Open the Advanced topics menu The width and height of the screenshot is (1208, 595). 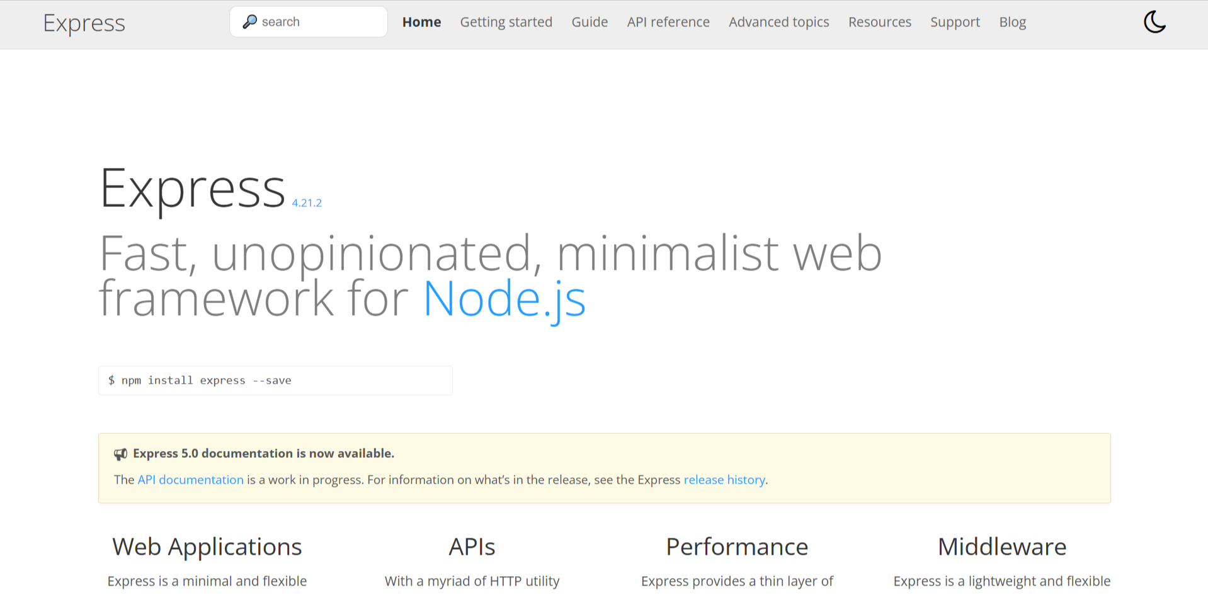pyautogui.click(x=778, y=22)
